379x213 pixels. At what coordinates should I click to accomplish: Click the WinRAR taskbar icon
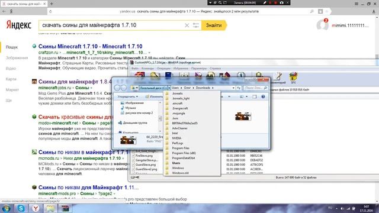pos(65,208)
